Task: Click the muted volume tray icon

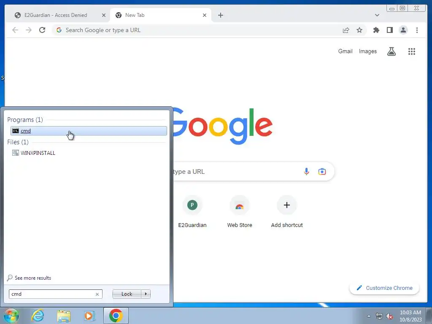Action: tap(389, 316)
